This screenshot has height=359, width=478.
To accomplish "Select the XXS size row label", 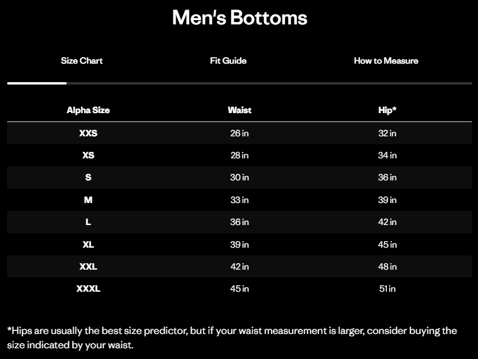I will [88, 133].
